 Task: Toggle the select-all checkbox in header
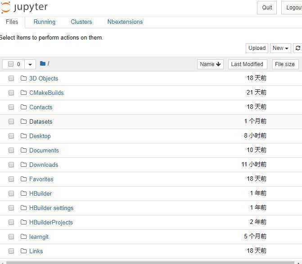[x=11, y=64]
